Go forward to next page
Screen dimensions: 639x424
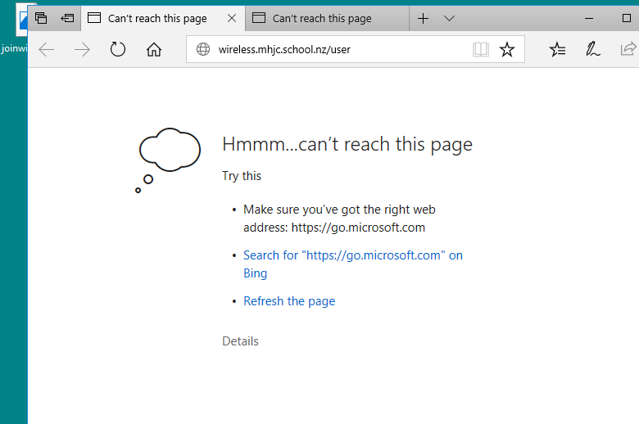point(82,50)
